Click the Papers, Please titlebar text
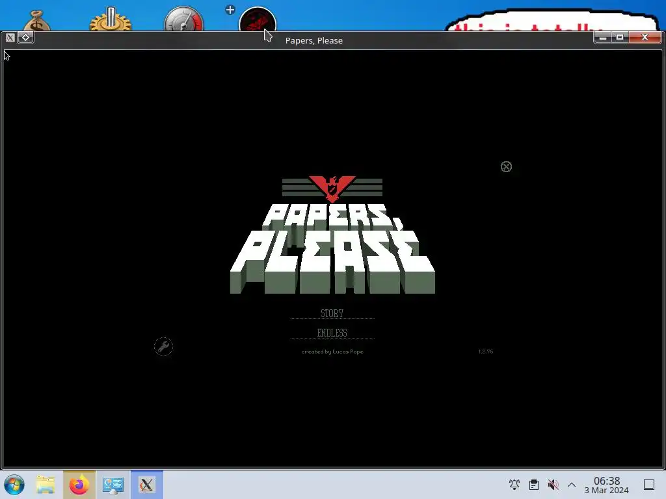 click(314, 40)
